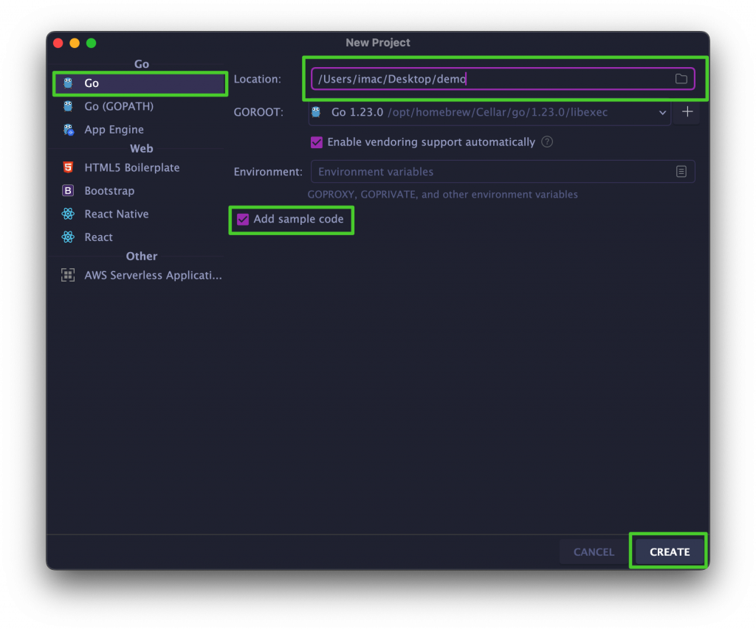Click the plus icon to add GOROOT SDK
This screenshot has height=631, width=756.
pos(687,111)
